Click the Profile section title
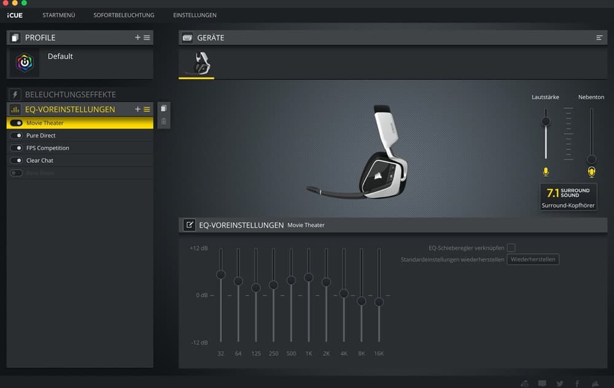Screen dimensions: 614x388 (41, 38)
